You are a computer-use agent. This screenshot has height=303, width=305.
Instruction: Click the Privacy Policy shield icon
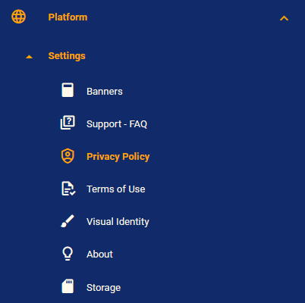coord(68,156)
